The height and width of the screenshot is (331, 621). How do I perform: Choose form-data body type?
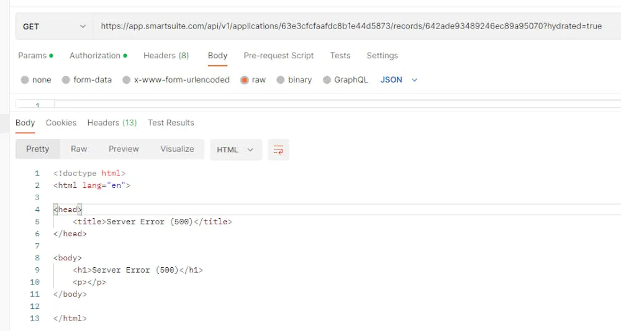[66, 80]
